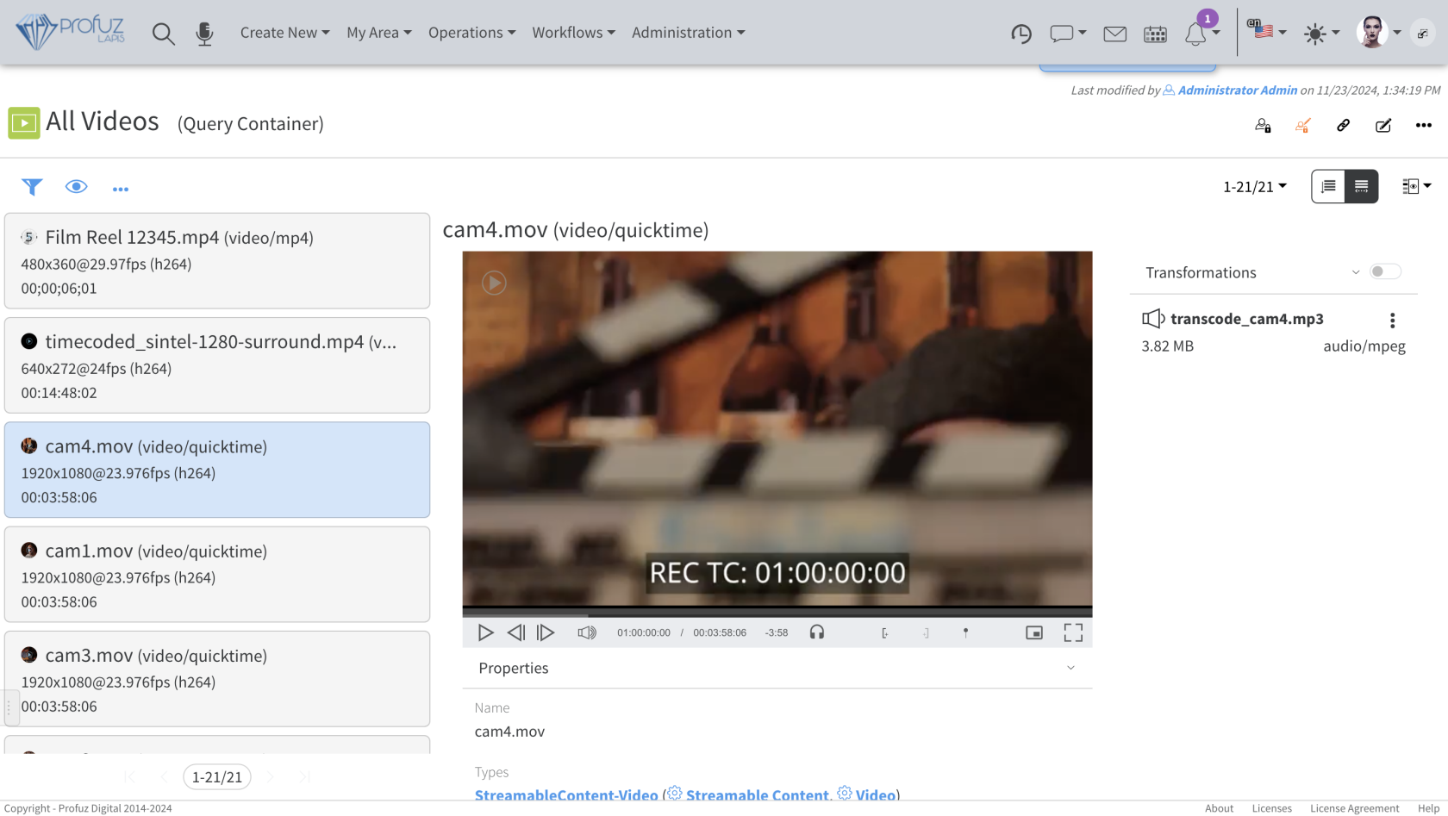1448x816 pixels.
Task: Open the filter funnel icon
Action: [x=32, y=187]
